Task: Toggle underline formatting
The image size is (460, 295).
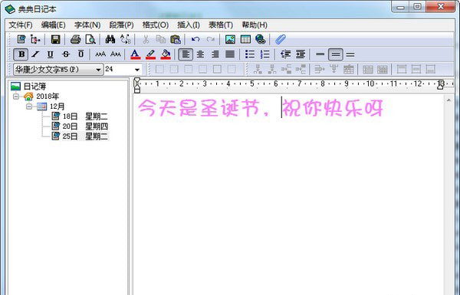Action: click(51, 54)
